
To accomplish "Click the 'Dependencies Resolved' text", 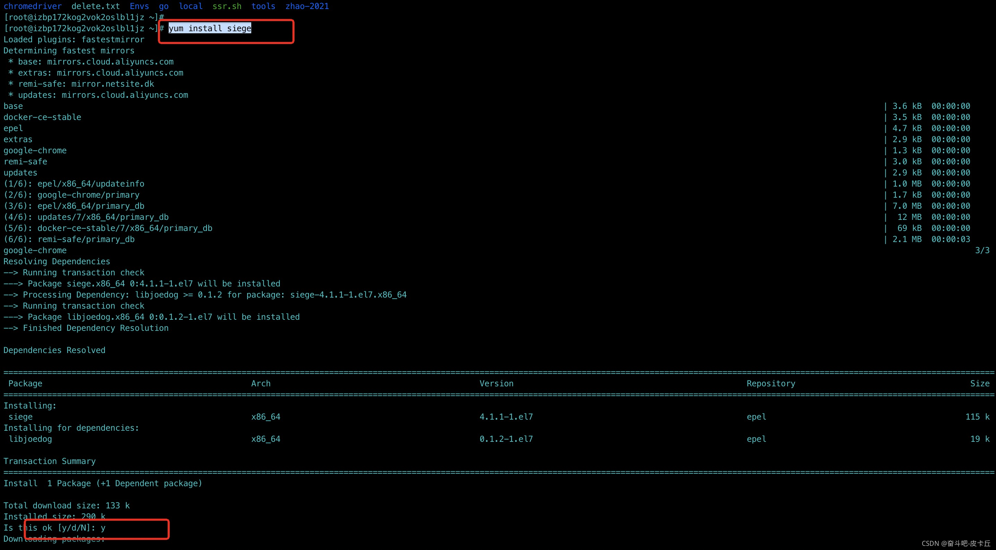I will click(54, 350).
